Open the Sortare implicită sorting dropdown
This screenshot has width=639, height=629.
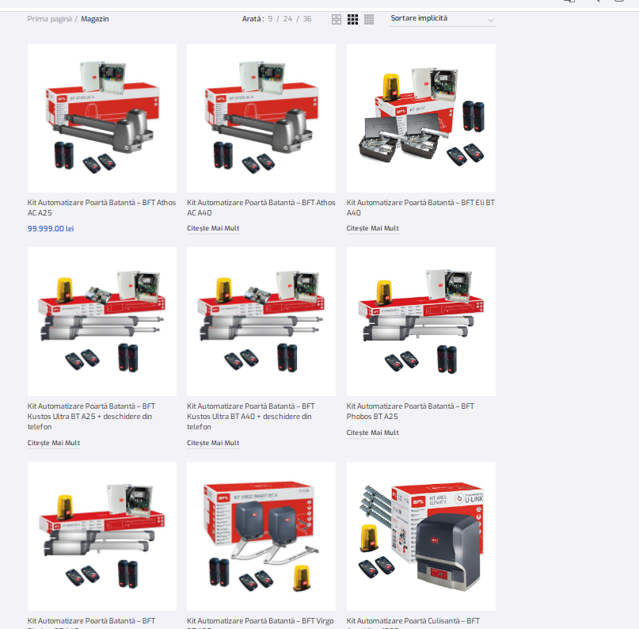pyautogui.click(x=442, y=19)
